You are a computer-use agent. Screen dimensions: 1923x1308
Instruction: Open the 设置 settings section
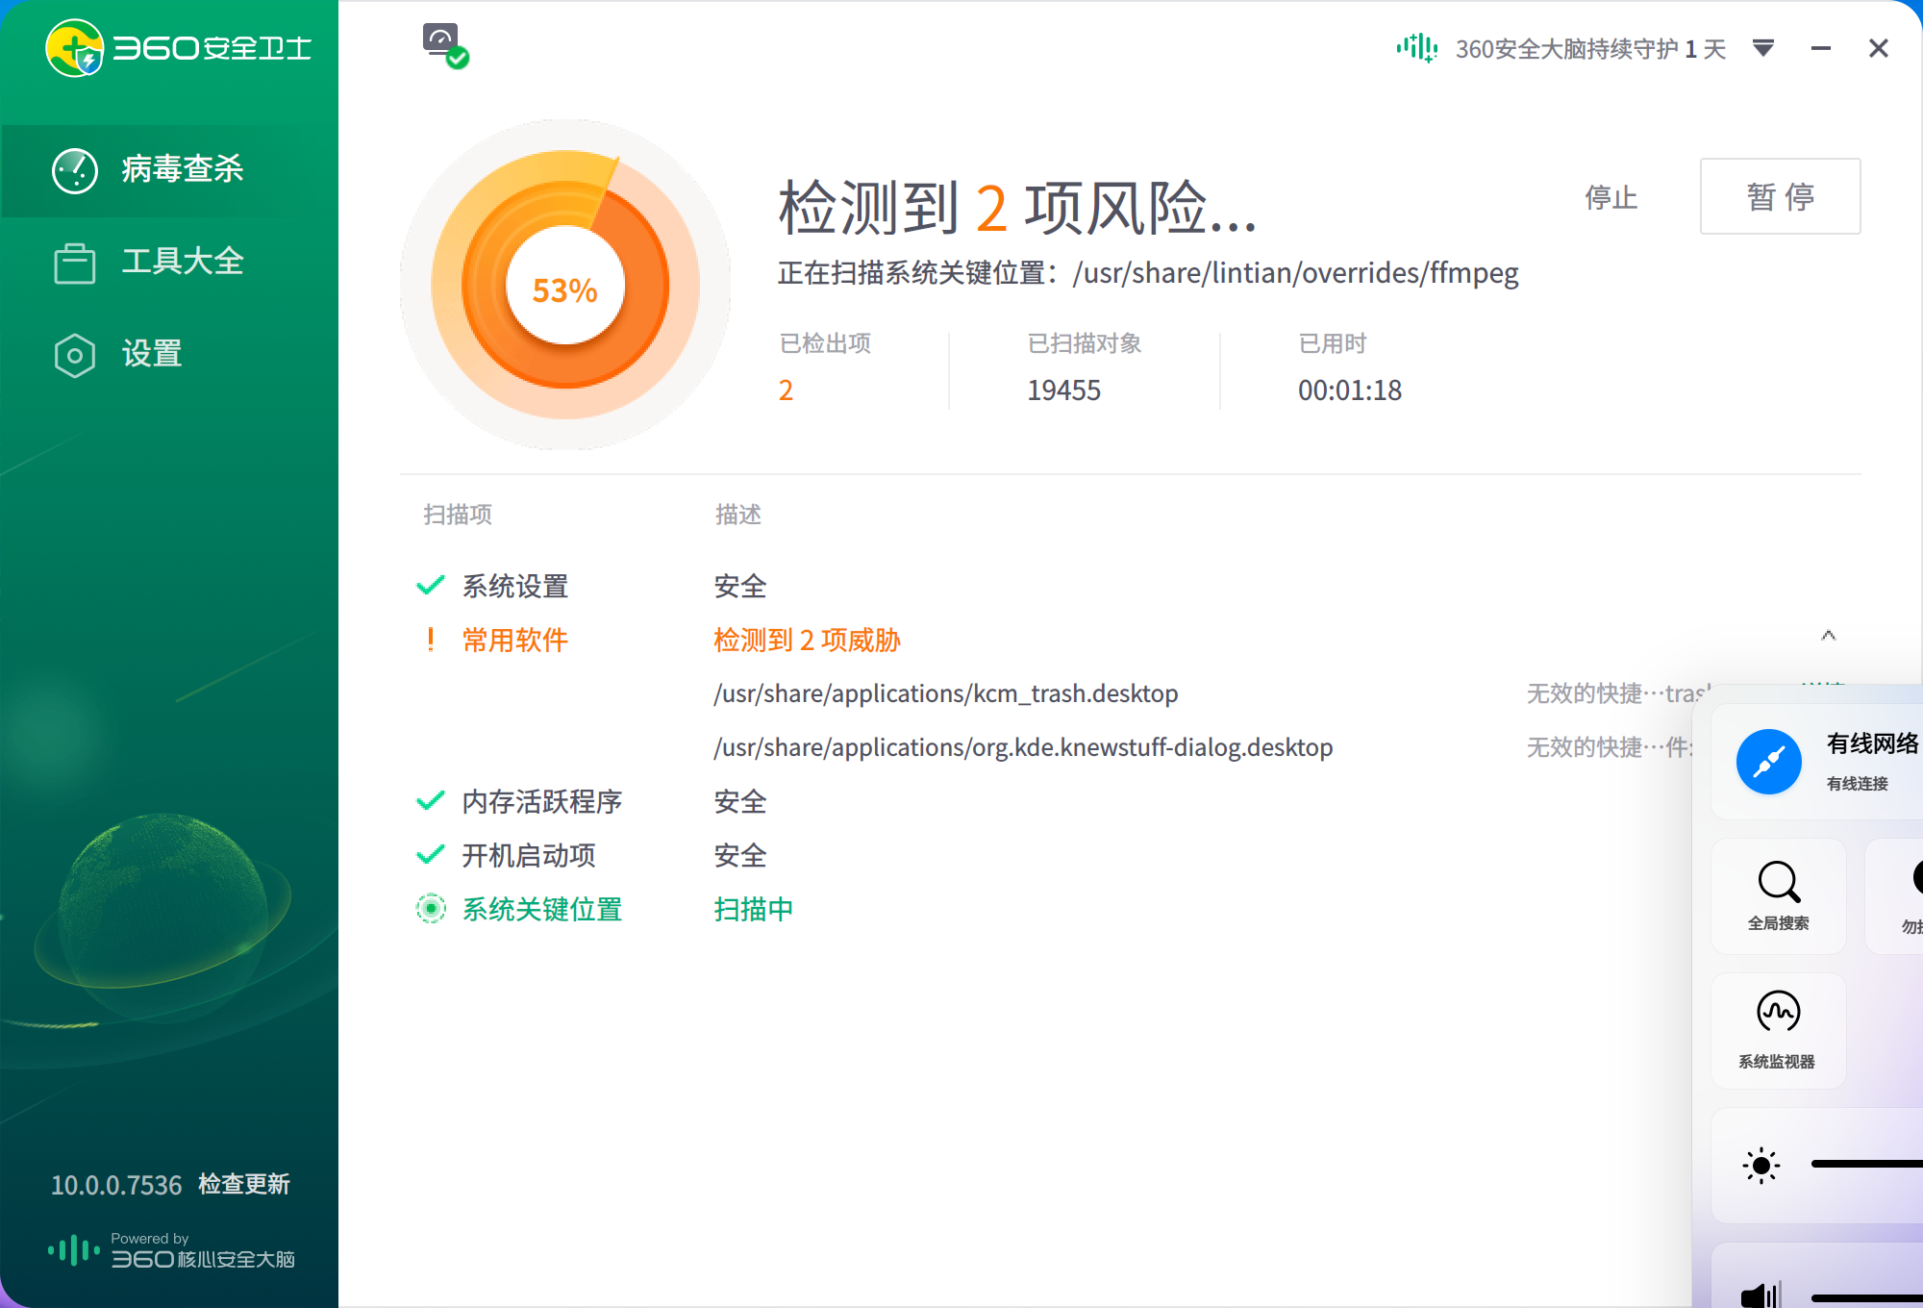tap(169, 354)
